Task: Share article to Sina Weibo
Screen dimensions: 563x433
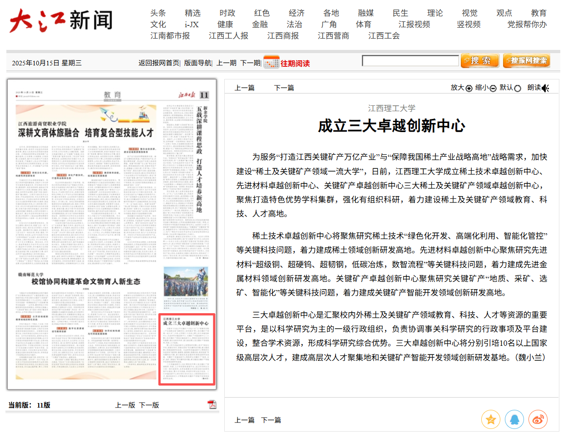Action: pos(538,420)
